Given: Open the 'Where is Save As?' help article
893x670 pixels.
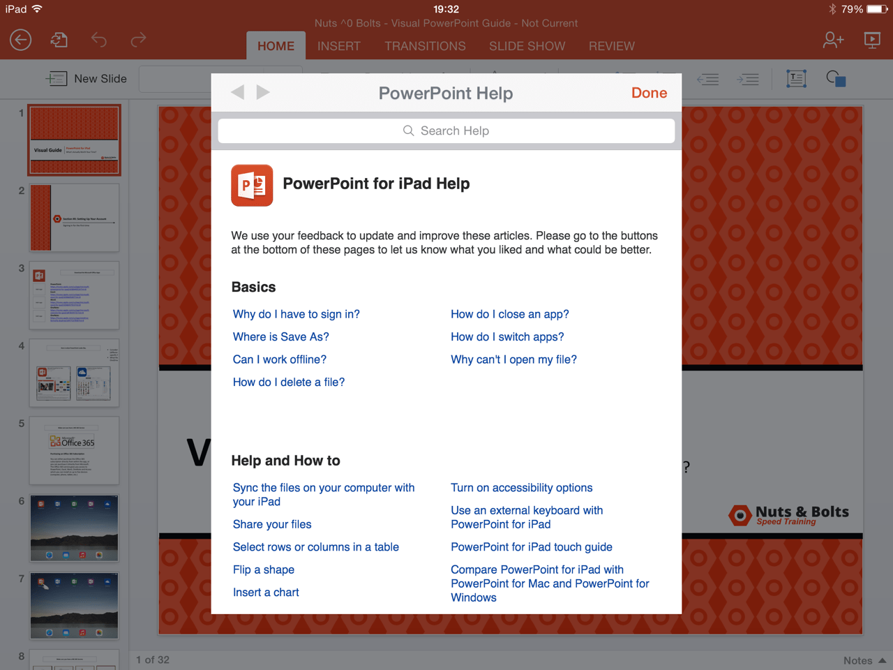Looking at the screenshot, I should [280, 336].
